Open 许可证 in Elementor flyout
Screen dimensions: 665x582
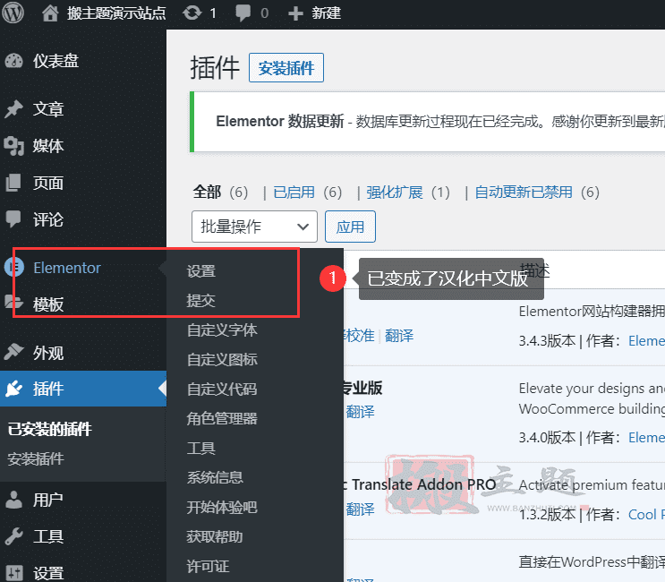208,566
